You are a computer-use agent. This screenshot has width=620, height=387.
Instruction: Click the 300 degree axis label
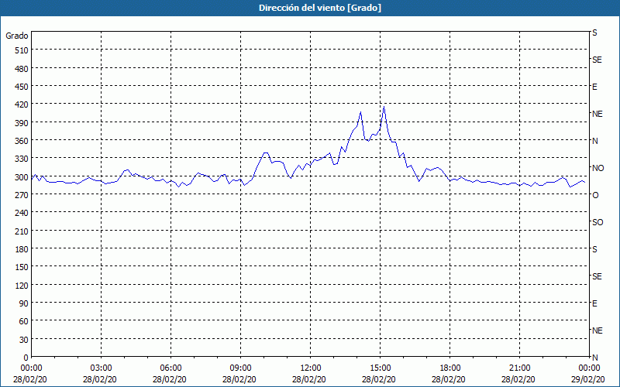click(22, 177)
